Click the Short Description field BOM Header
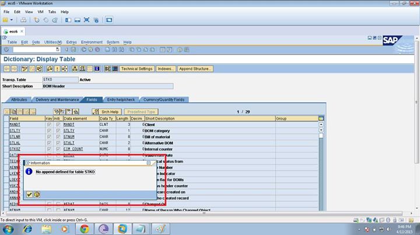 [x=108, y=86]
